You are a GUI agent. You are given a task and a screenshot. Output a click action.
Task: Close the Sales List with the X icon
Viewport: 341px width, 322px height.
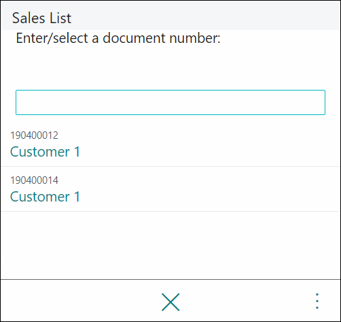(170, 302)
